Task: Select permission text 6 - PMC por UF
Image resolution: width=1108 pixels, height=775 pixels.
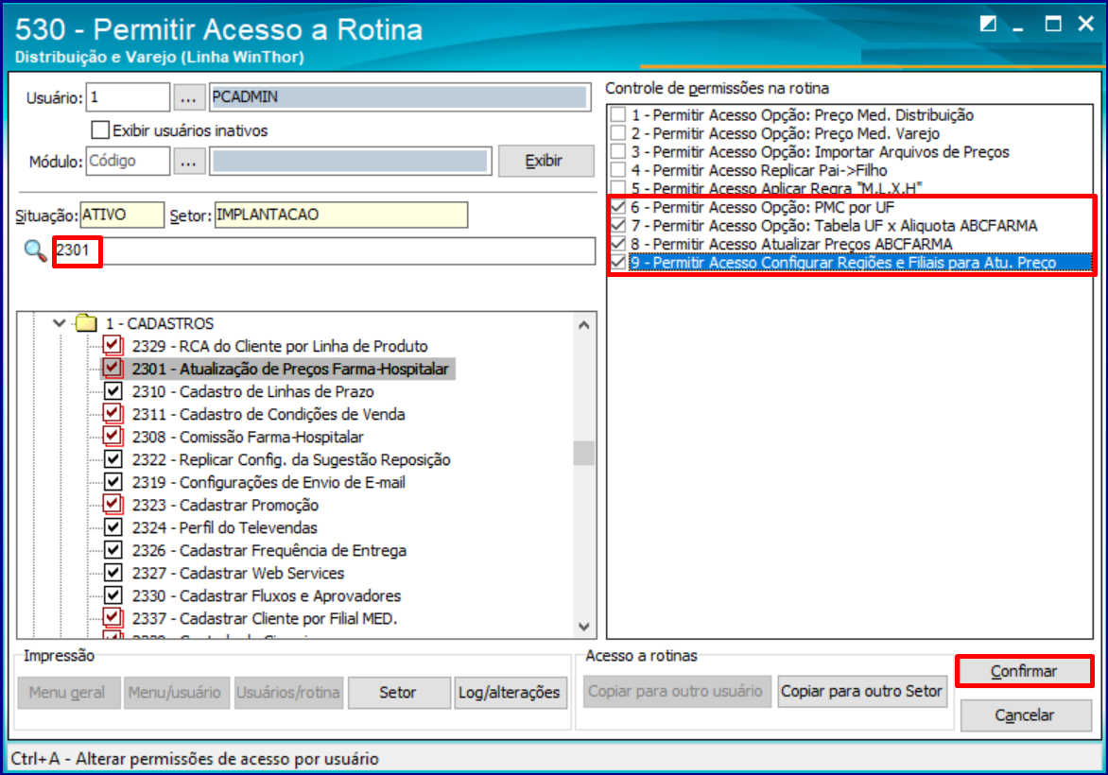Action: 762,207
